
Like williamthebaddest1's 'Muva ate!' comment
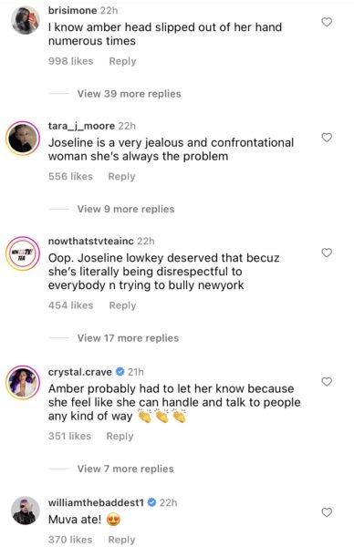point(327,512)
